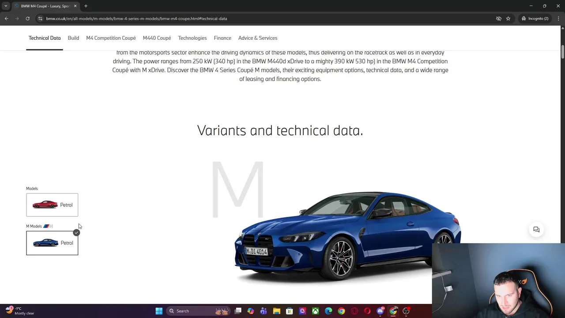This screenshot has width=565, height=318.
Task: Launch Microsoft Edge from taskbar
Action: [x=328, y=311]
